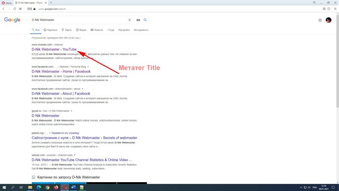Viewport: 339px width, 191px height.
Task: Open Настройки search settings
Action: [x=124, y=30]
